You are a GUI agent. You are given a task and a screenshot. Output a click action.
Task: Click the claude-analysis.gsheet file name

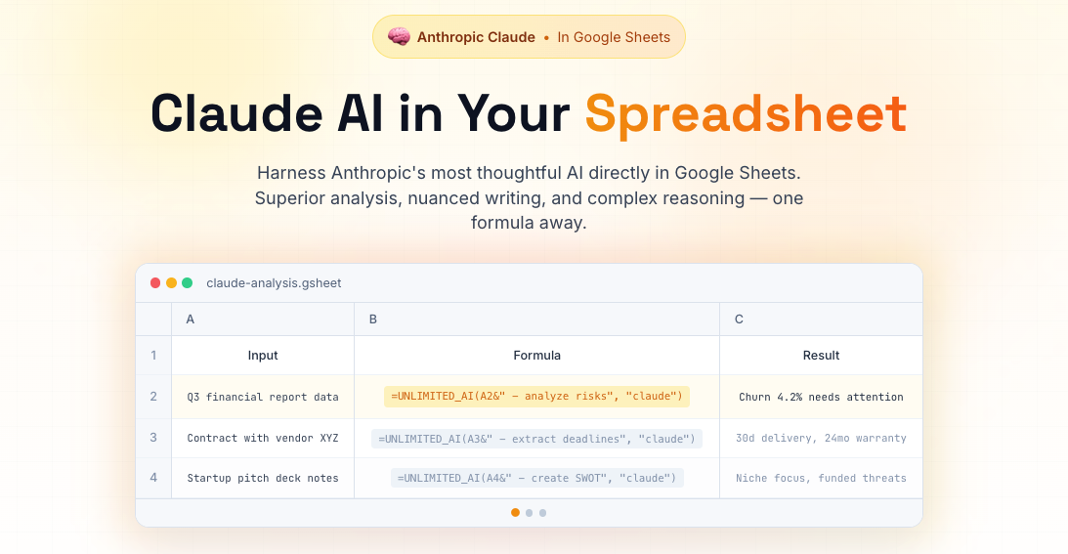pyautogui.click(x=274, y=282)
